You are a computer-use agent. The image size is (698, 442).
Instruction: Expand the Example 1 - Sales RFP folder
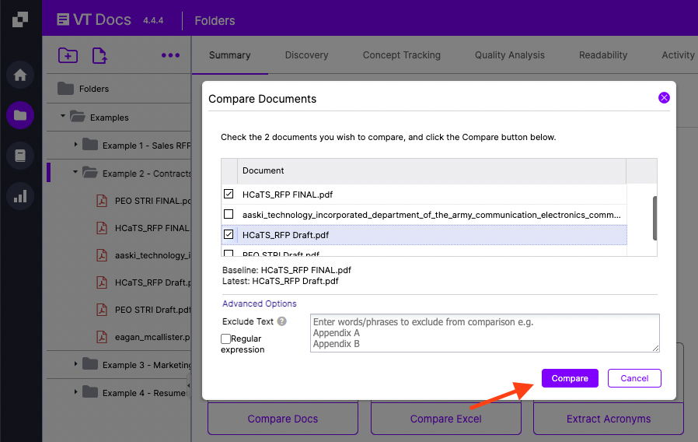click(x=75, y=145)
